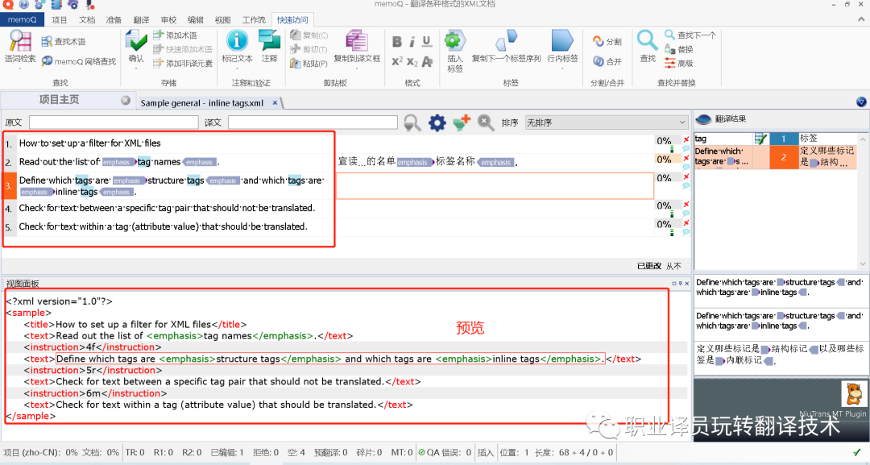
Task: Switch to the 工作流 ribbon tab
Action: click(254, 20)
